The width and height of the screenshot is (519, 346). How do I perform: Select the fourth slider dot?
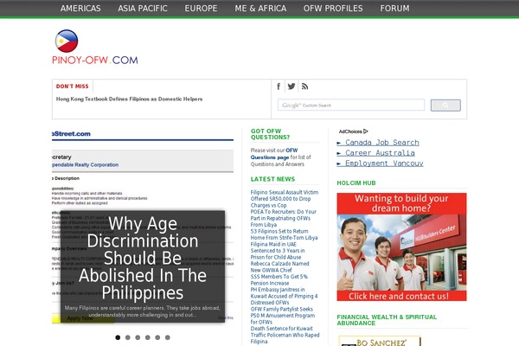(148, 337)
